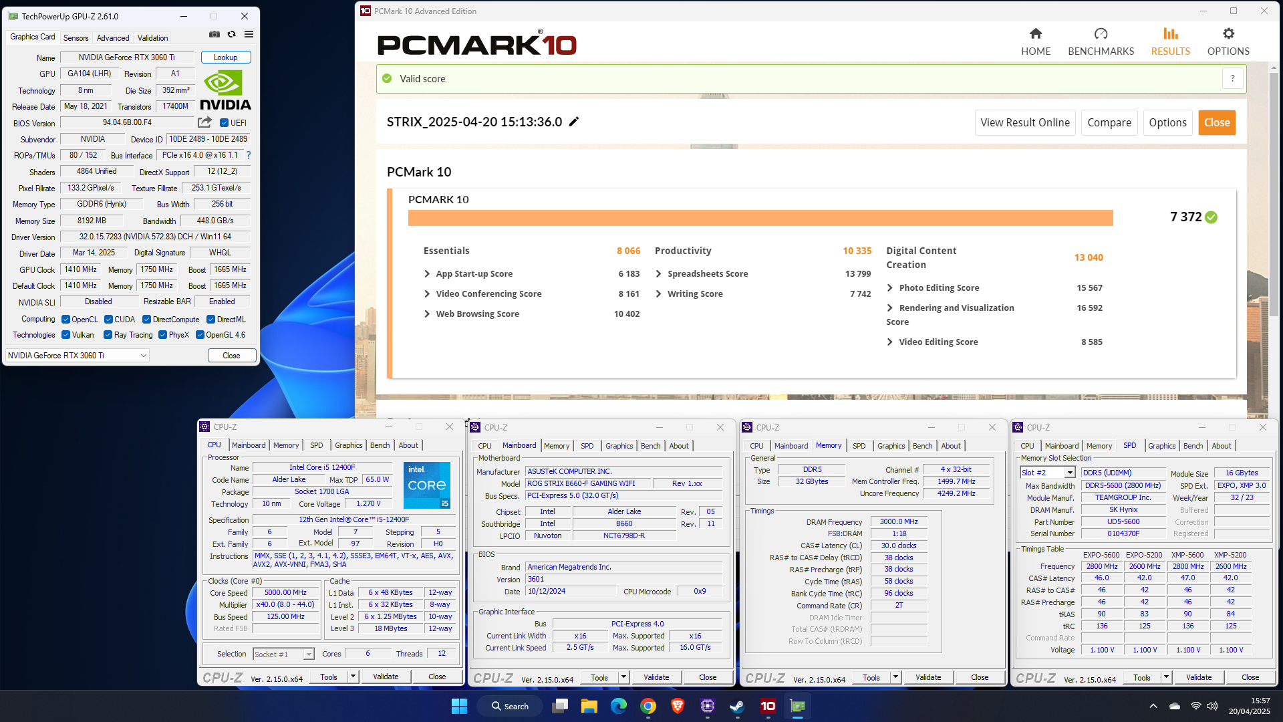Click Close button in GPU-Z
This screenshot has width=1283, height=722.
coord(231,356)
